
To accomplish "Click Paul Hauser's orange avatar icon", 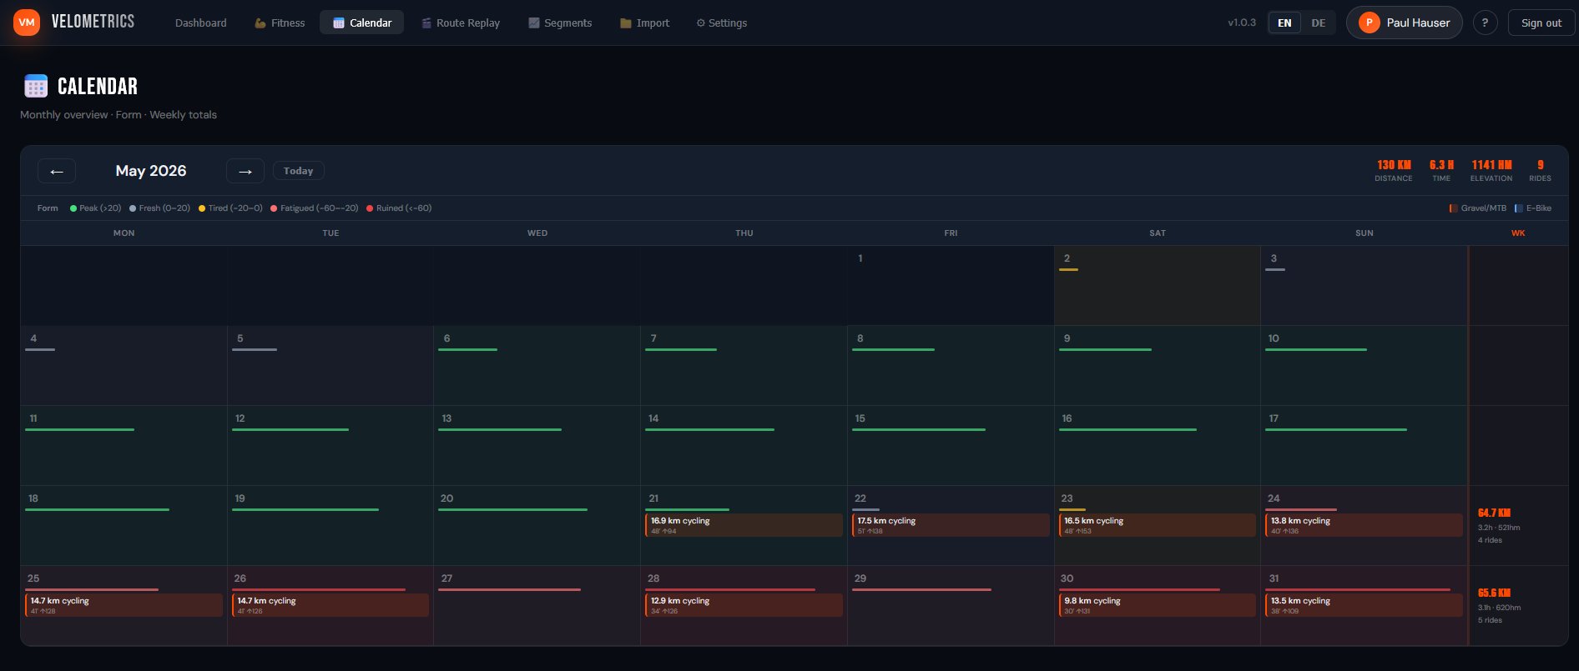I will [1369, 23].
